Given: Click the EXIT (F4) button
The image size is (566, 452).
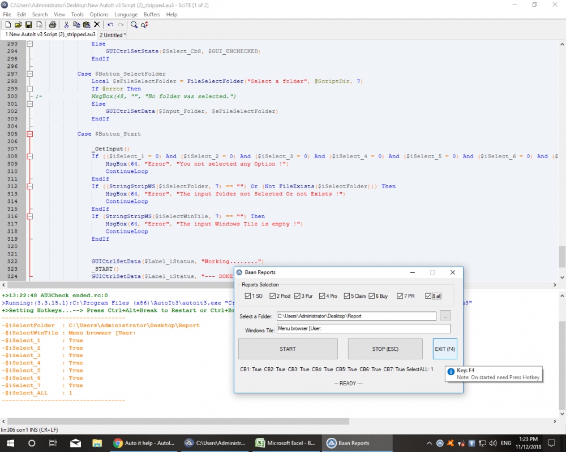Looking at the screenshot, I should pos(445,349).
